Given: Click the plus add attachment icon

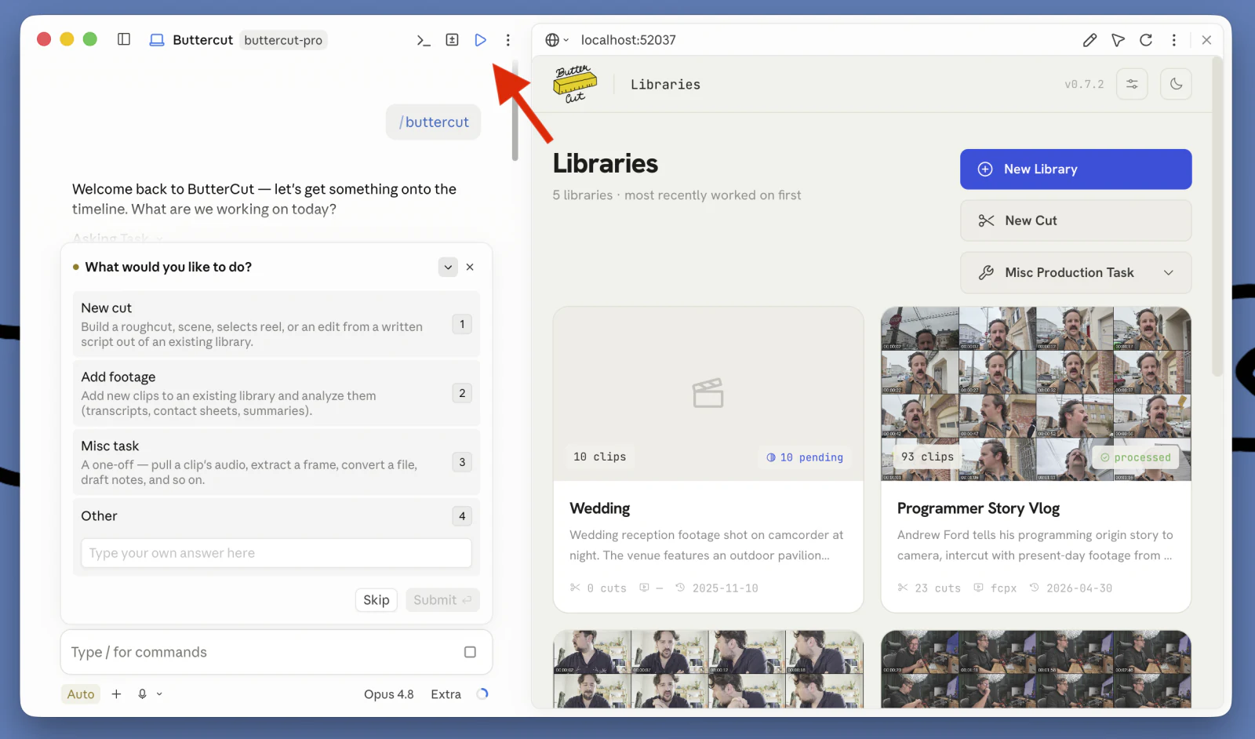Looking at the screenshot, I should point(116,694).
